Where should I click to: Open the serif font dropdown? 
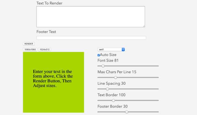[x=111, y=50]
